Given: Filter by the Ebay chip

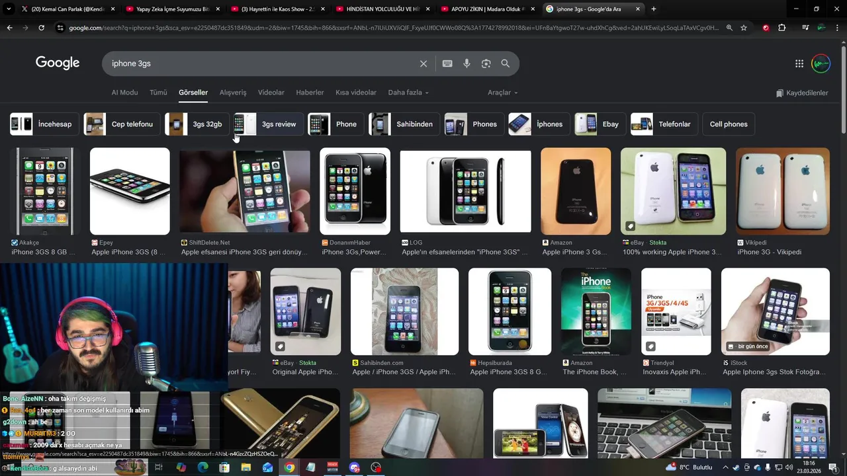Looking at the screenshot, I should pos(600,124).
